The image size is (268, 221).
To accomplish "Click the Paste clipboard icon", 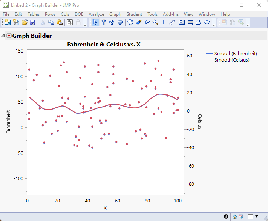I will 60,22.
